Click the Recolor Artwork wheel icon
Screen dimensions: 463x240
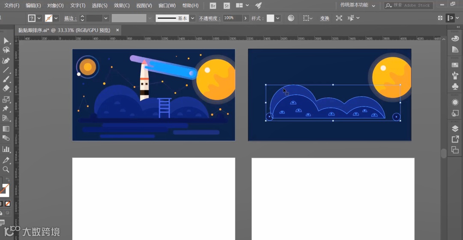(291, 18)
